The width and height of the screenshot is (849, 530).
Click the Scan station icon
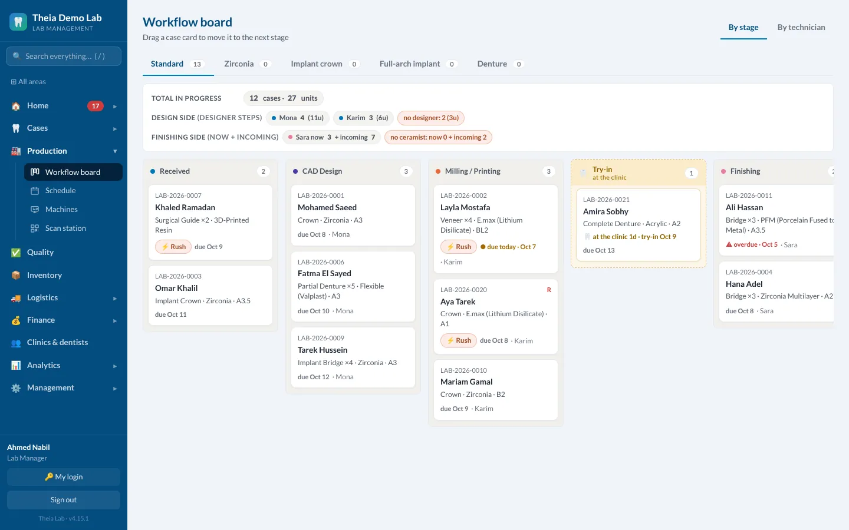(35, 228)
